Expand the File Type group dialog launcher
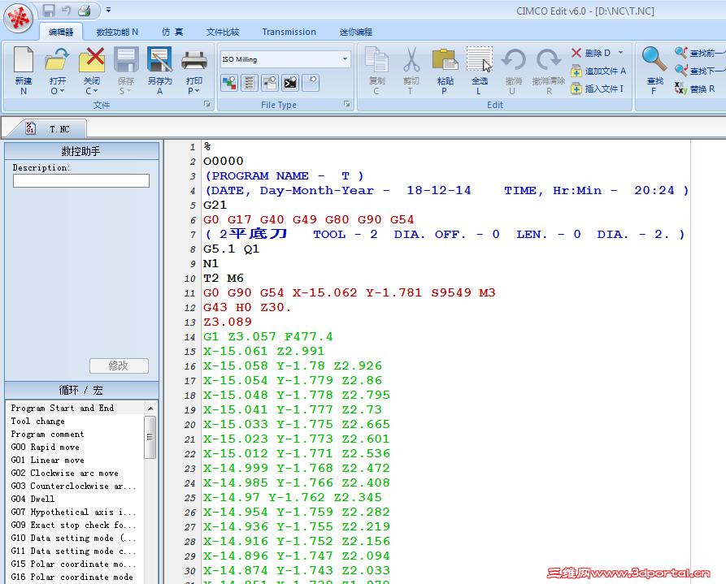The width and height of the screenshot is (726, 584). (347, 104)
